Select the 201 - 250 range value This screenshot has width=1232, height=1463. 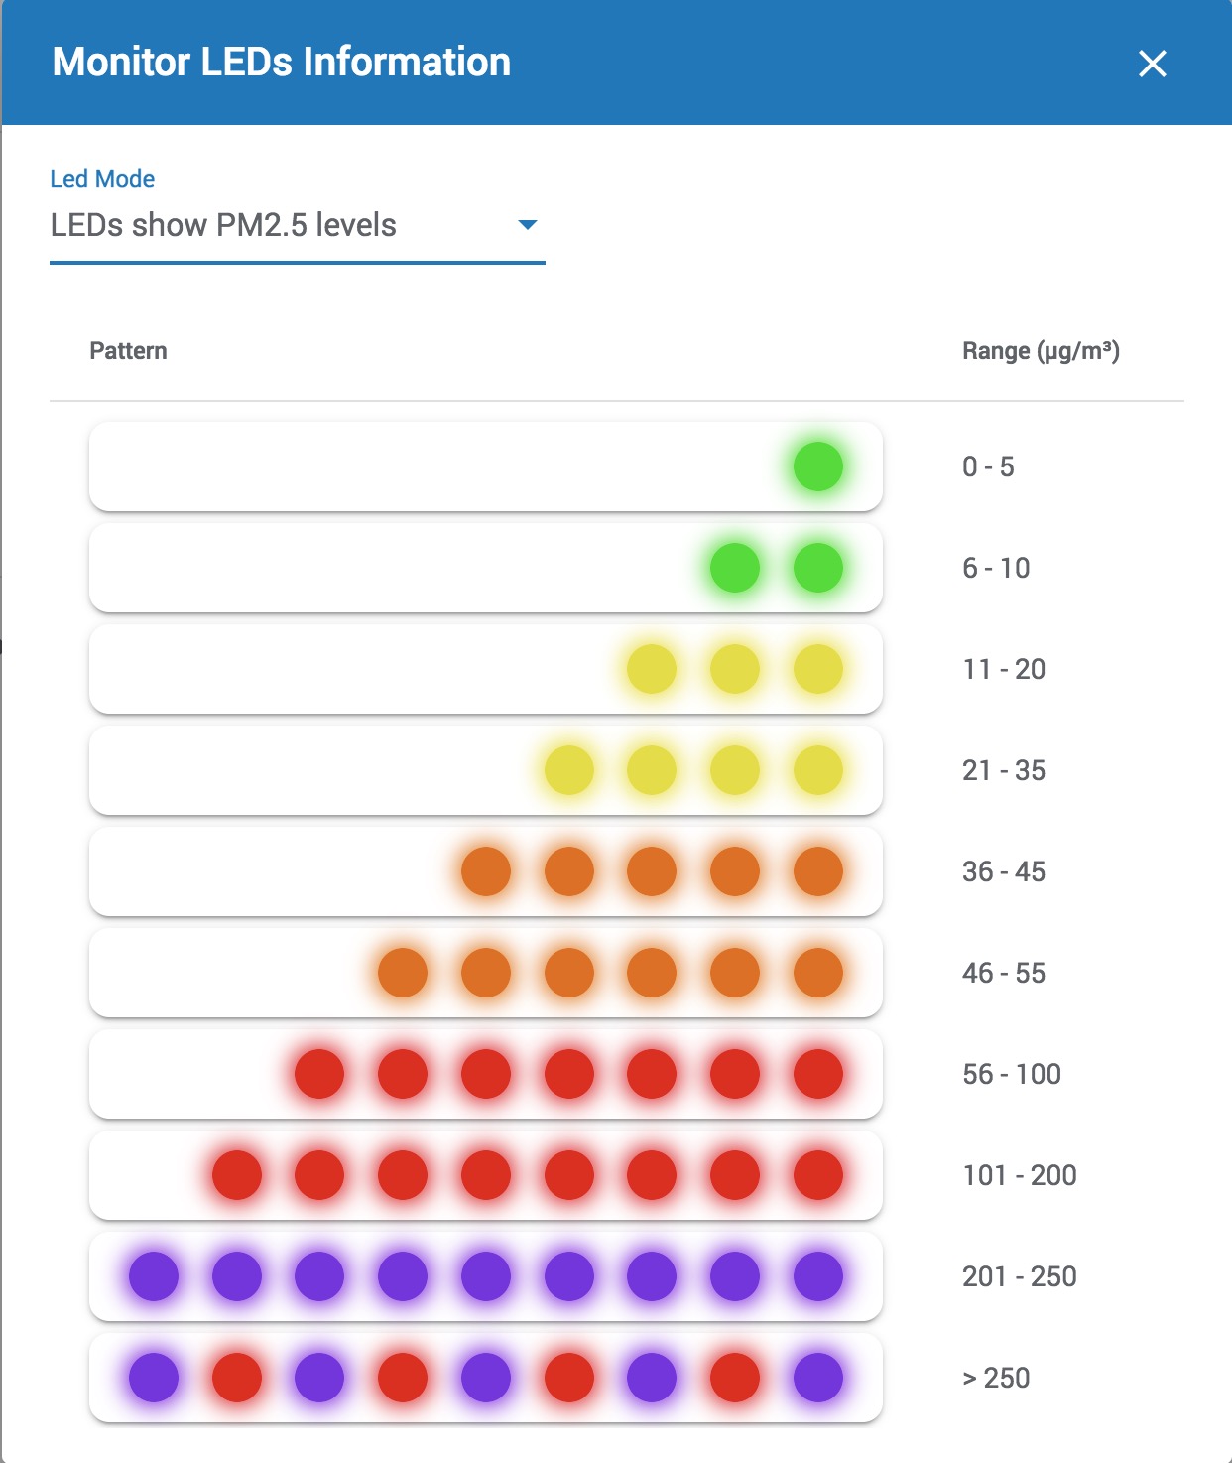click(x=1020, y=1276)
